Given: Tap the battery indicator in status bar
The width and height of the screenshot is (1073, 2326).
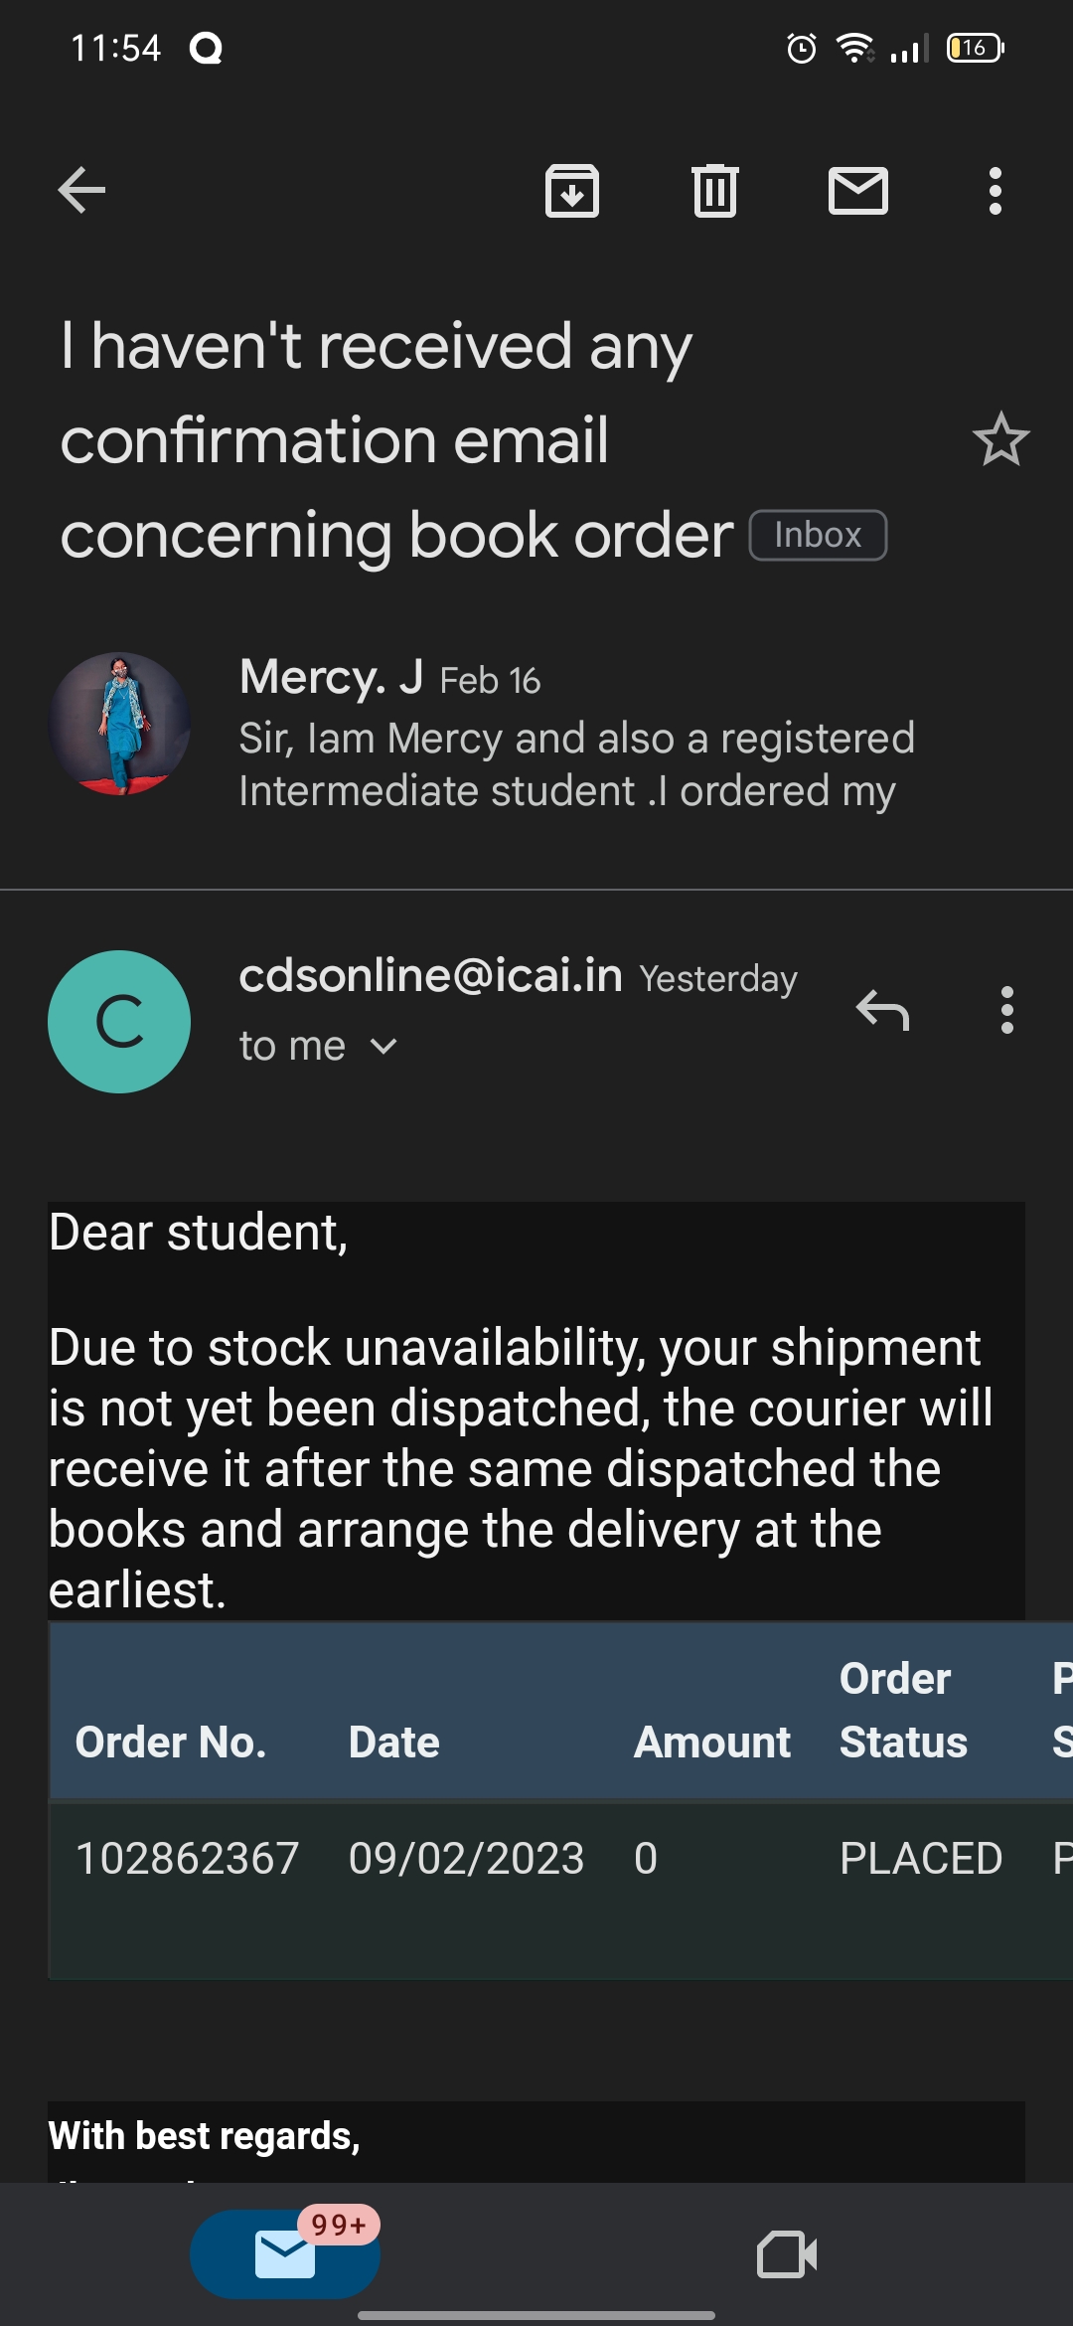Looking at the screenshot, I should pyautogui.click(x=976, y=48).
